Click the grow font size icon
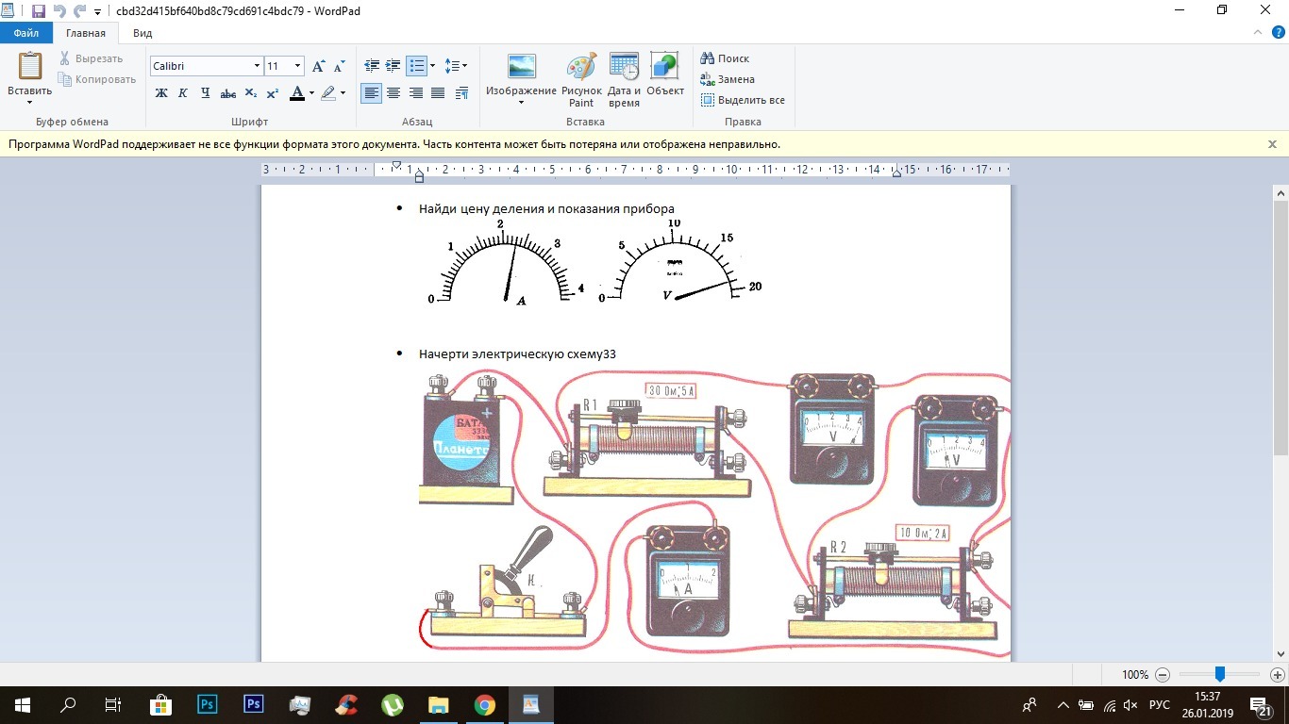Viewport: 1289px width, 724px height. pos(318,66)
